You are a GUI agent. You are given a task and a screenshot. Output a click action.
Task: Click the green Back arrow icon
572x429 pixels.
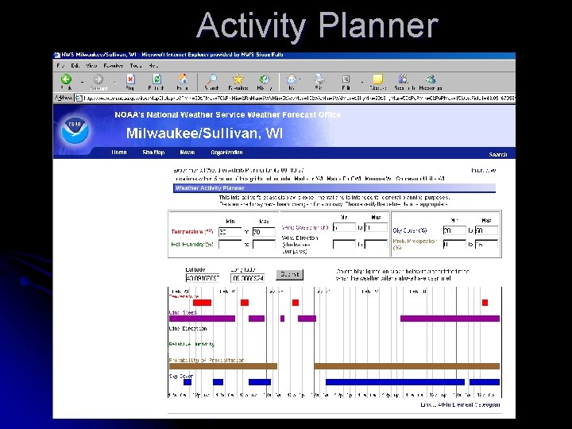tap(66, 79)
